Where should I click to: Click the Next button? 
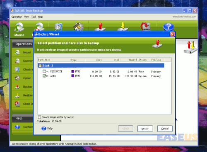(145, 128)
